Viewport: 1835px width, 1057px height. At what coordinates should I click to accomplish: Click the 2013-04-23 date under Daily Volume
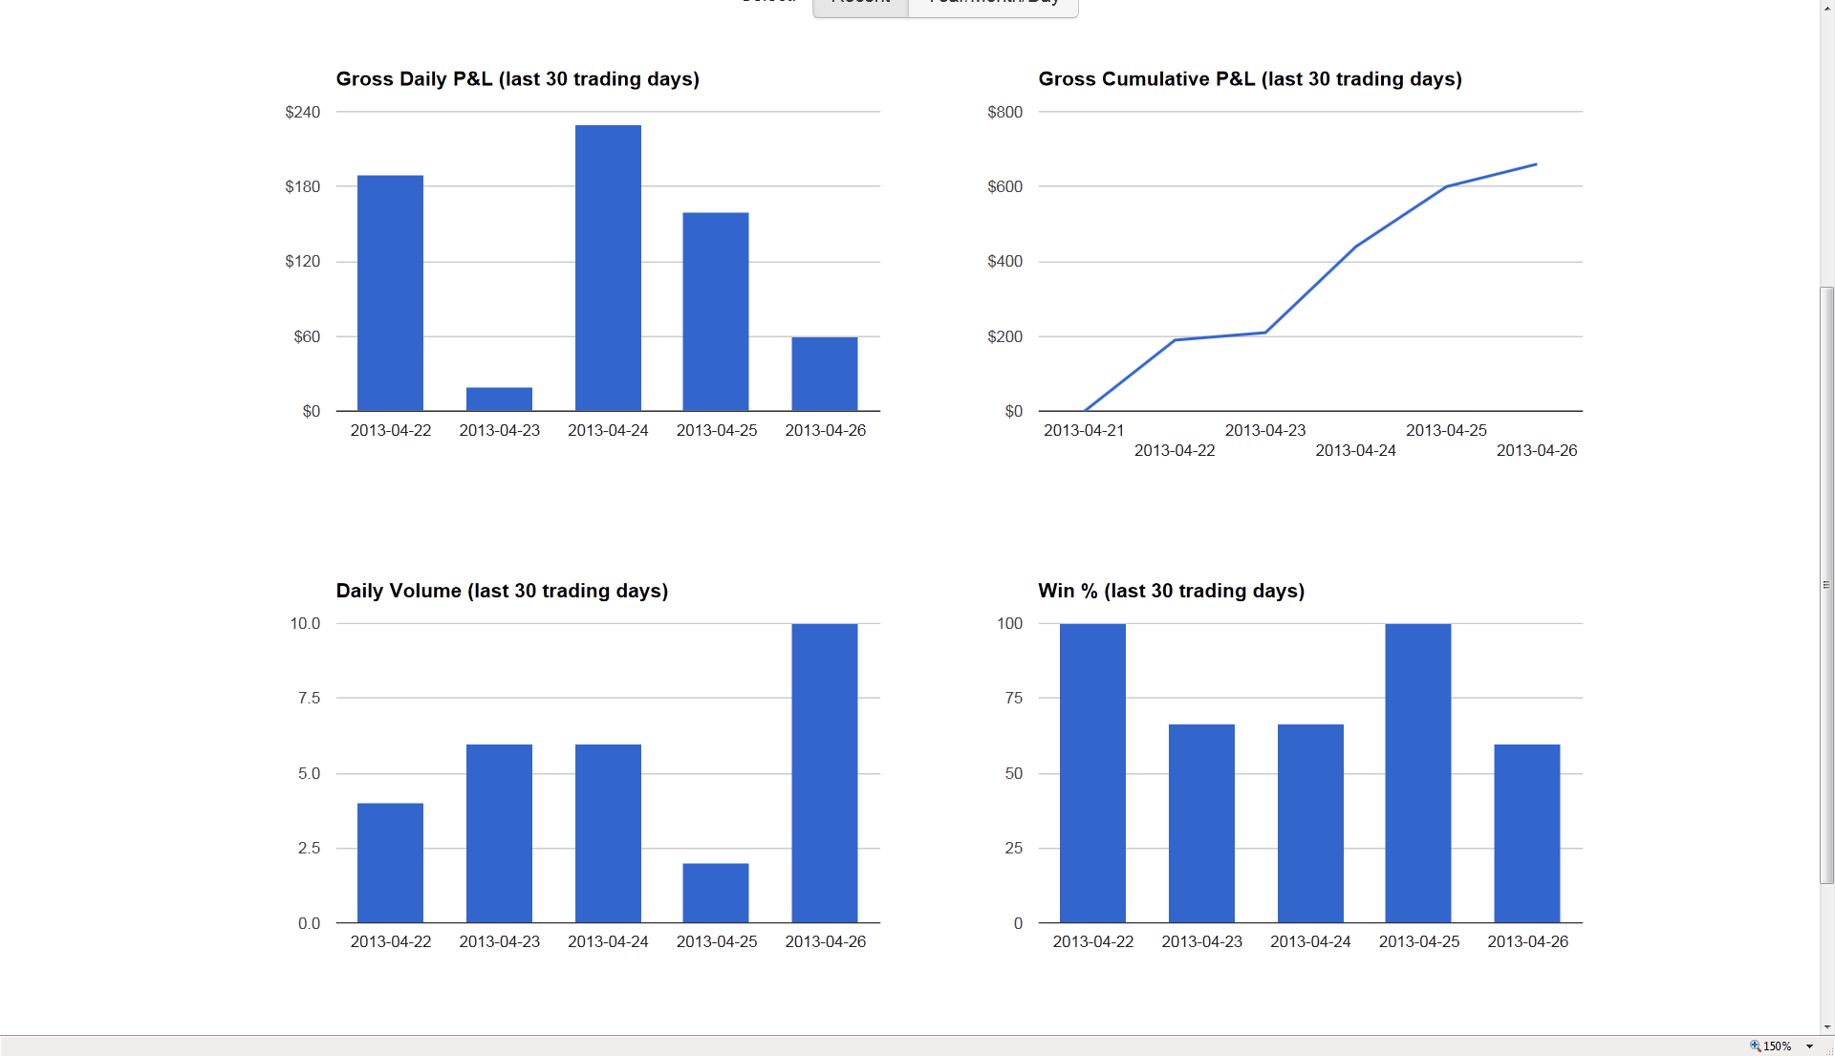click(500, 941)
